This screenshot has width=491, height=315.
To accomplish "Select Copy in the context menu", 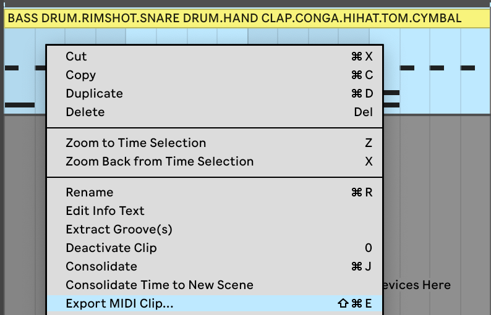I will tap(81, 75).
